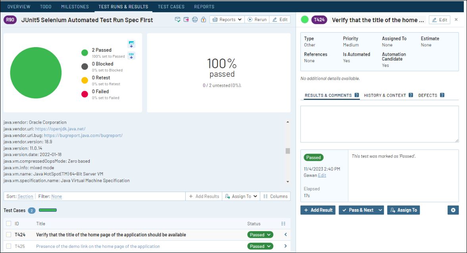467x253 pixels.
Task: Click the Add Results button
Action: [204, 196]
